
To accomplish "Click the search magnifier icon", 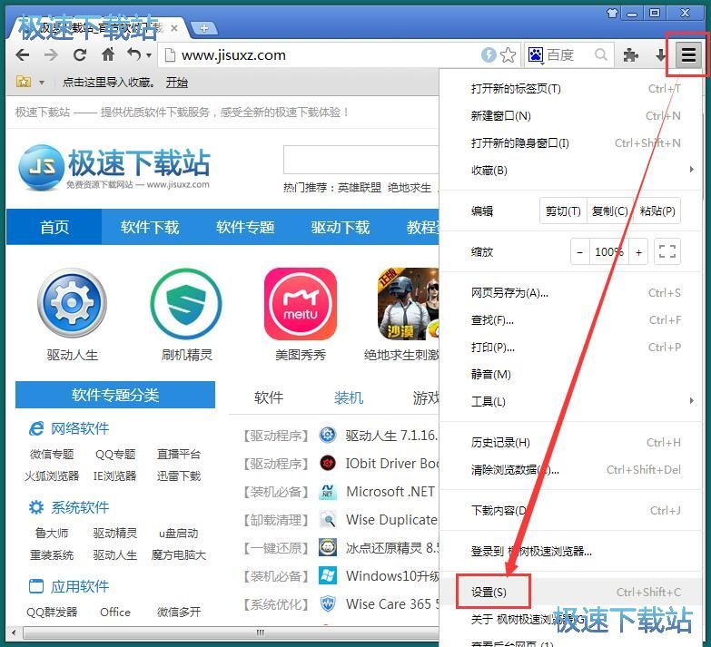I will [x=601, y=54].
